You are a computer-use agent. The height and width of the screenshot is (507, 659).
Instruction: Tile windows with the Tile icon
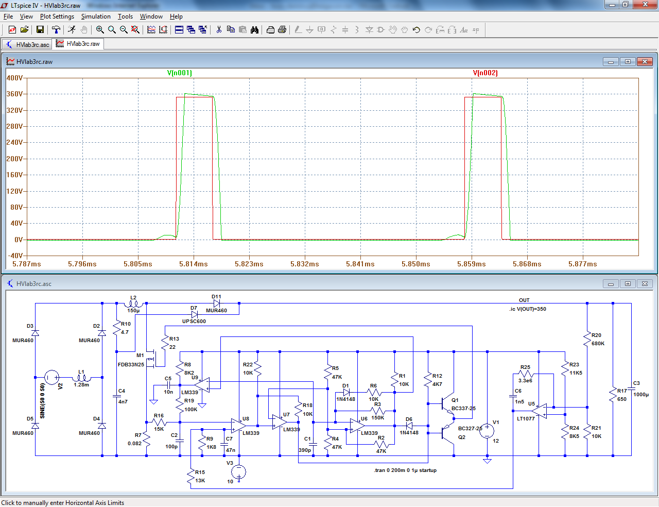[x=179, y=30]
